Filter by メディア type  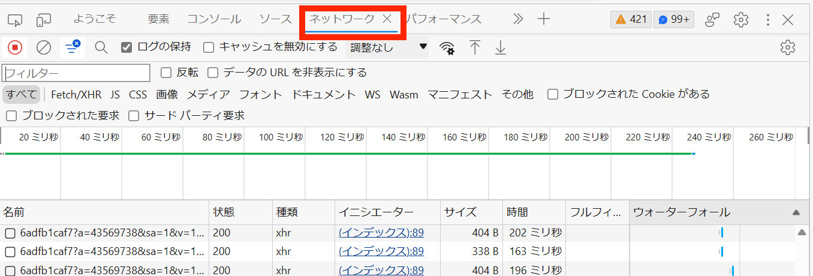coord(209,94)
